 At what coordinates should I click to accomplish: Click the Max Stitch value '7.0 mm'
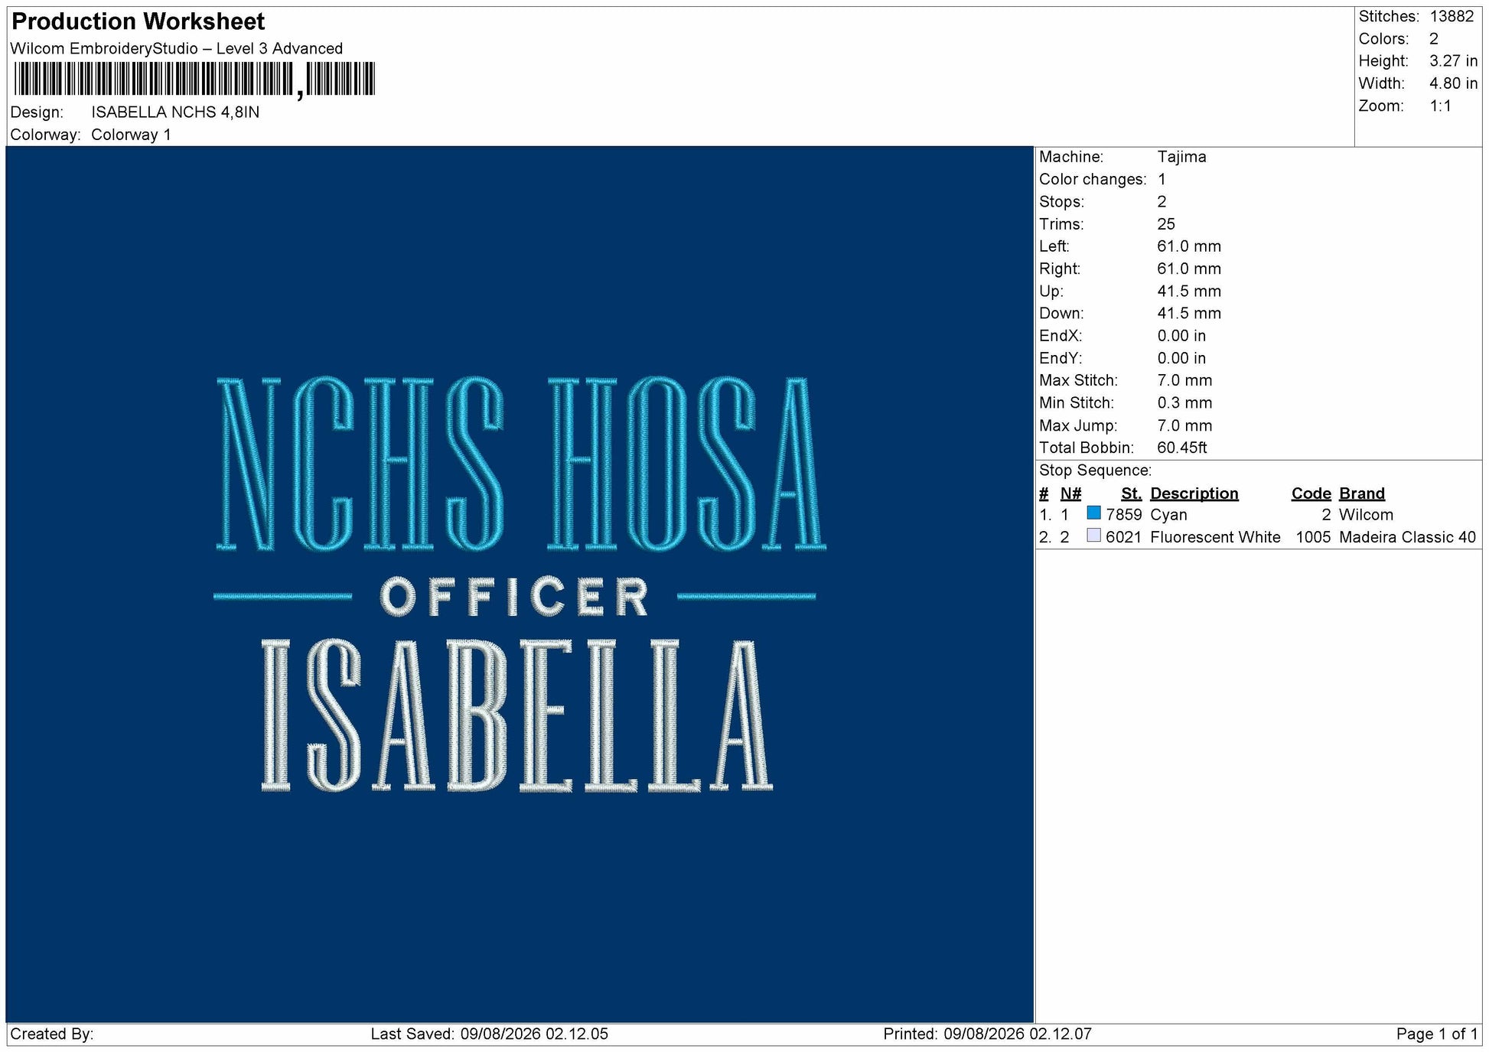[x=1184, y=380]
